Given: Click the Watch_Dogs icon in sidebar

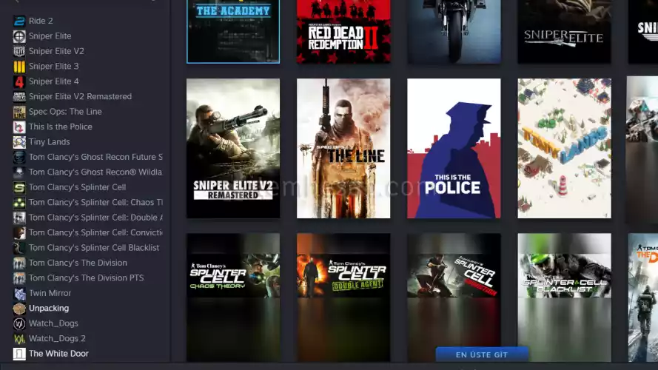Looking at the screenshot, I should [19, 323].
